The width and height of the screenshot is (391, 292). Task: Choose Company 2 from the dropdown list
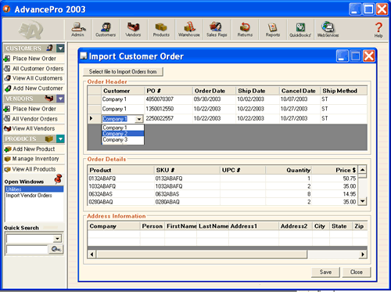pos(123,134)
